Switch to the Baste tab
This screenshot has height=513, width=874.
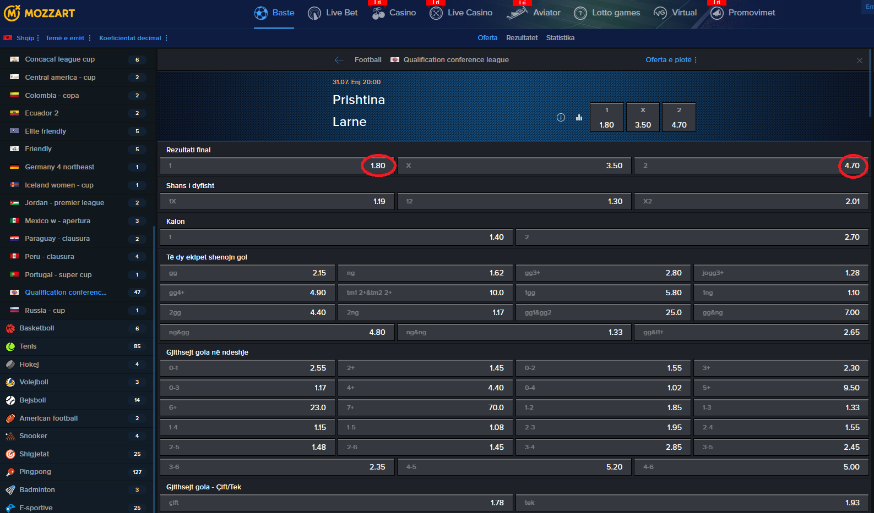[x=274, y=13]
